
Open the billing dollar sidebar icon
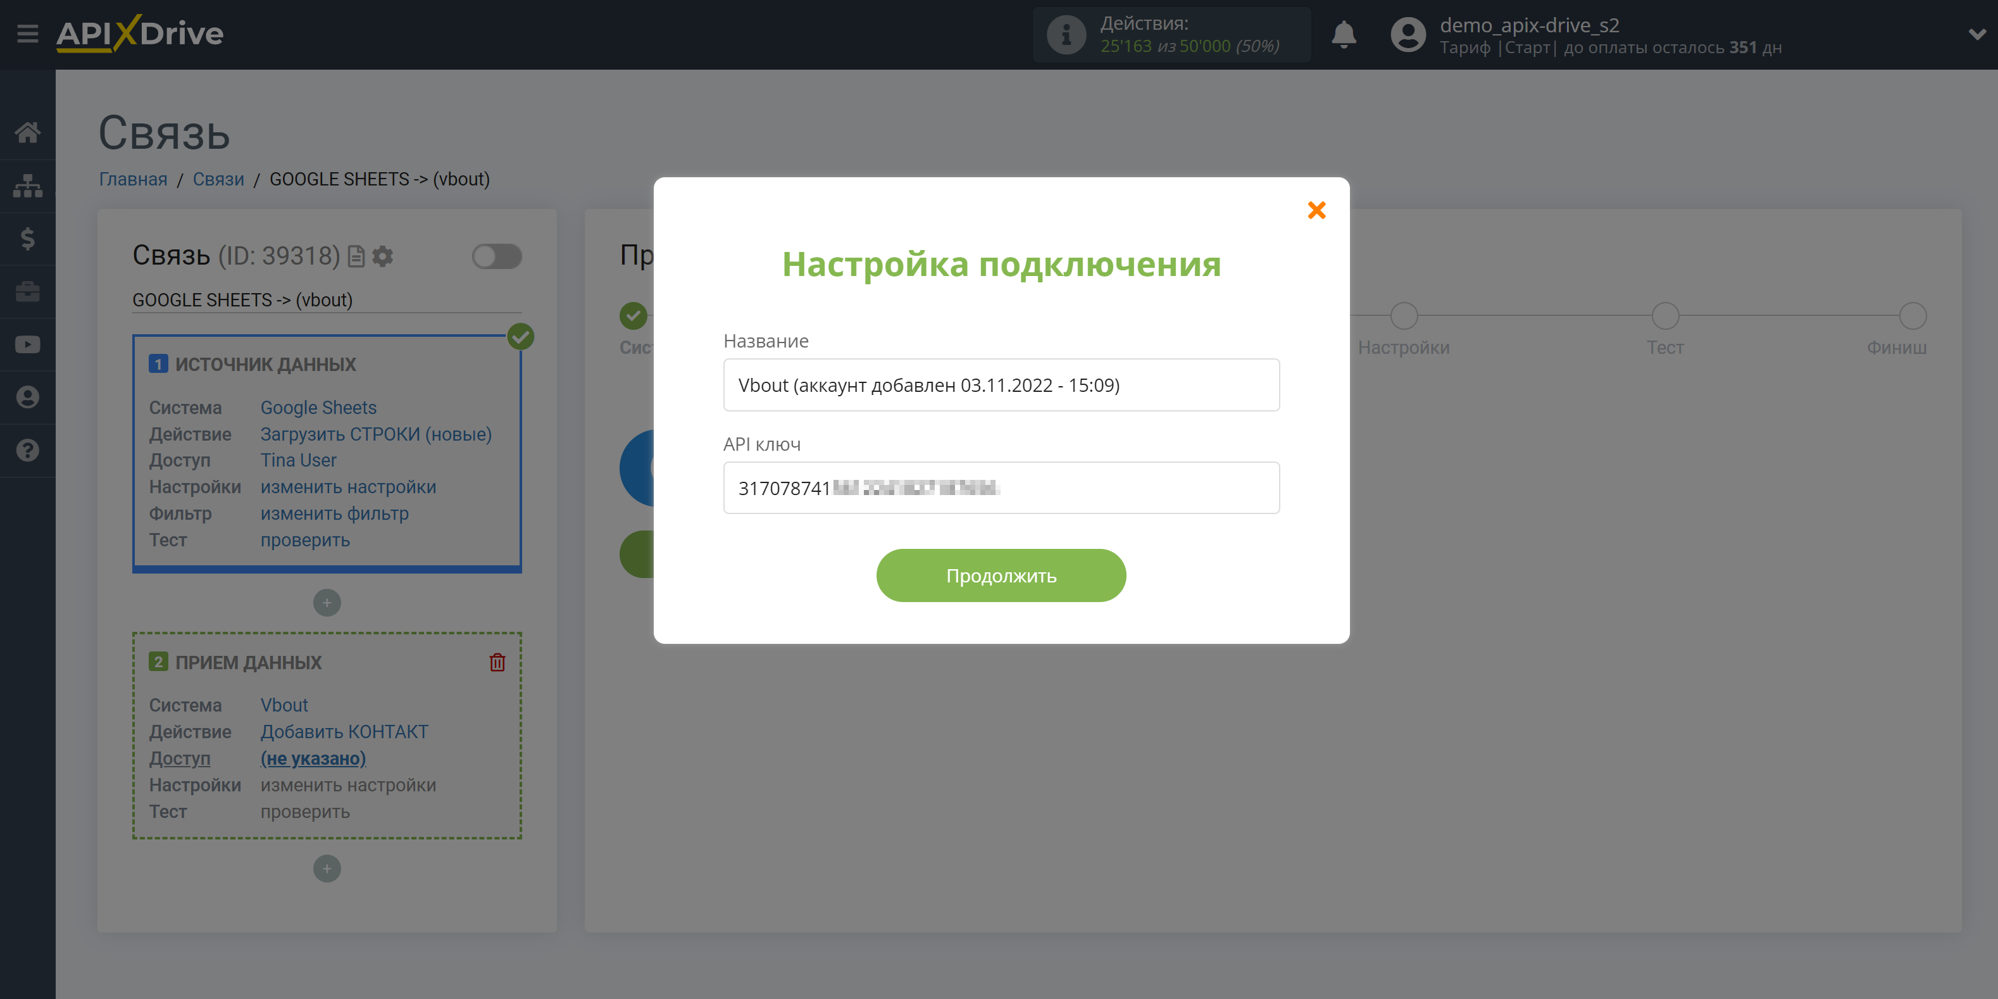point(28,238)
